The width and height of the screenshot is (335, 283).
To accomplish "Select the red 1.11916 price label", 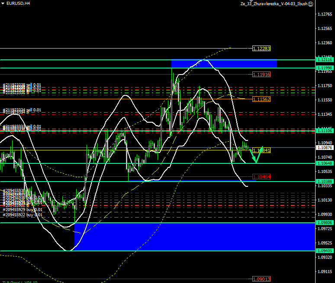I will coord(261,75).
